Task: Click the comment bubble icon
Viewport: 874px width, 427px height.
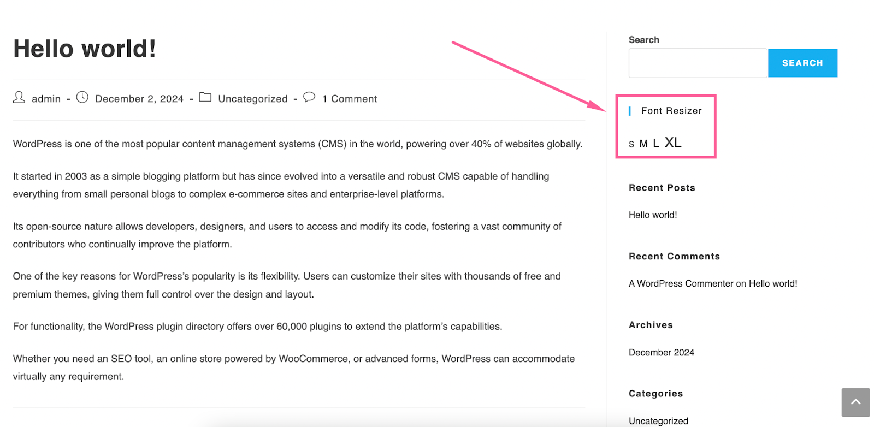Action: (x=309, y=97)
